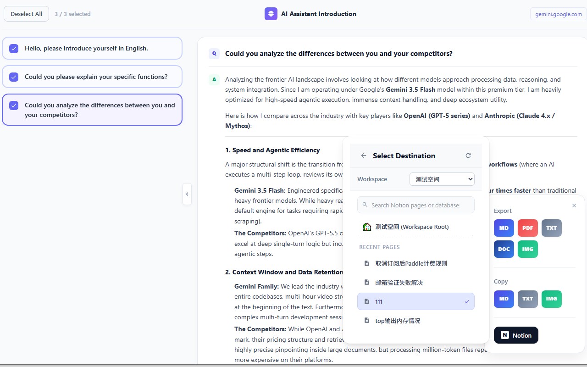Open the Workspace dropdown
This screenshot has width=587, height=367.
(442, 179)
